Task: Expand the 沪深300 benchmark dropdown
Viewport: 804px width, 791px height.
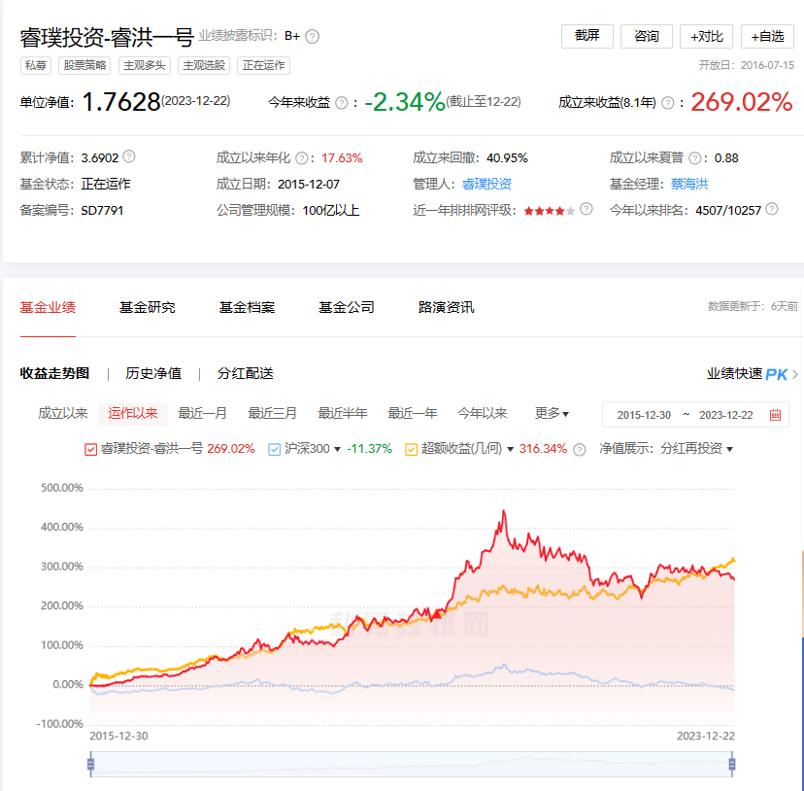Action: (x=337, y=450)
